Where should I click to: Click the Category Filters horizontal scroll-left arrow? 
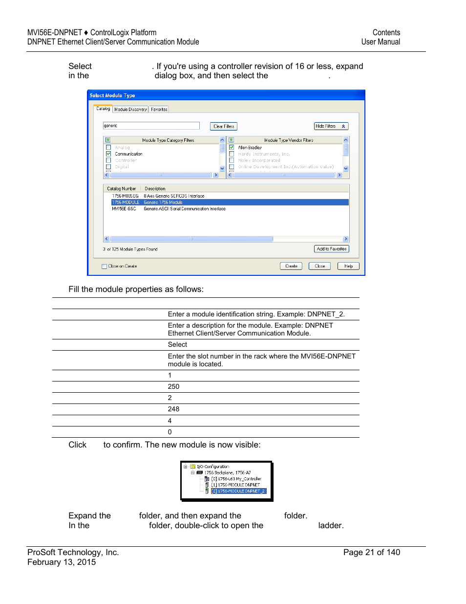[x=107, y=175]
